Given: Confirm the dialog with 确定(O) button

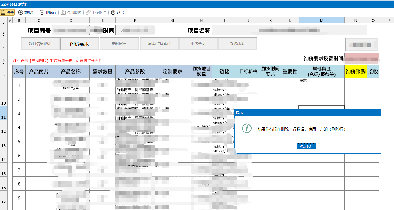Looking at the screenshot, I should point(306,146).
